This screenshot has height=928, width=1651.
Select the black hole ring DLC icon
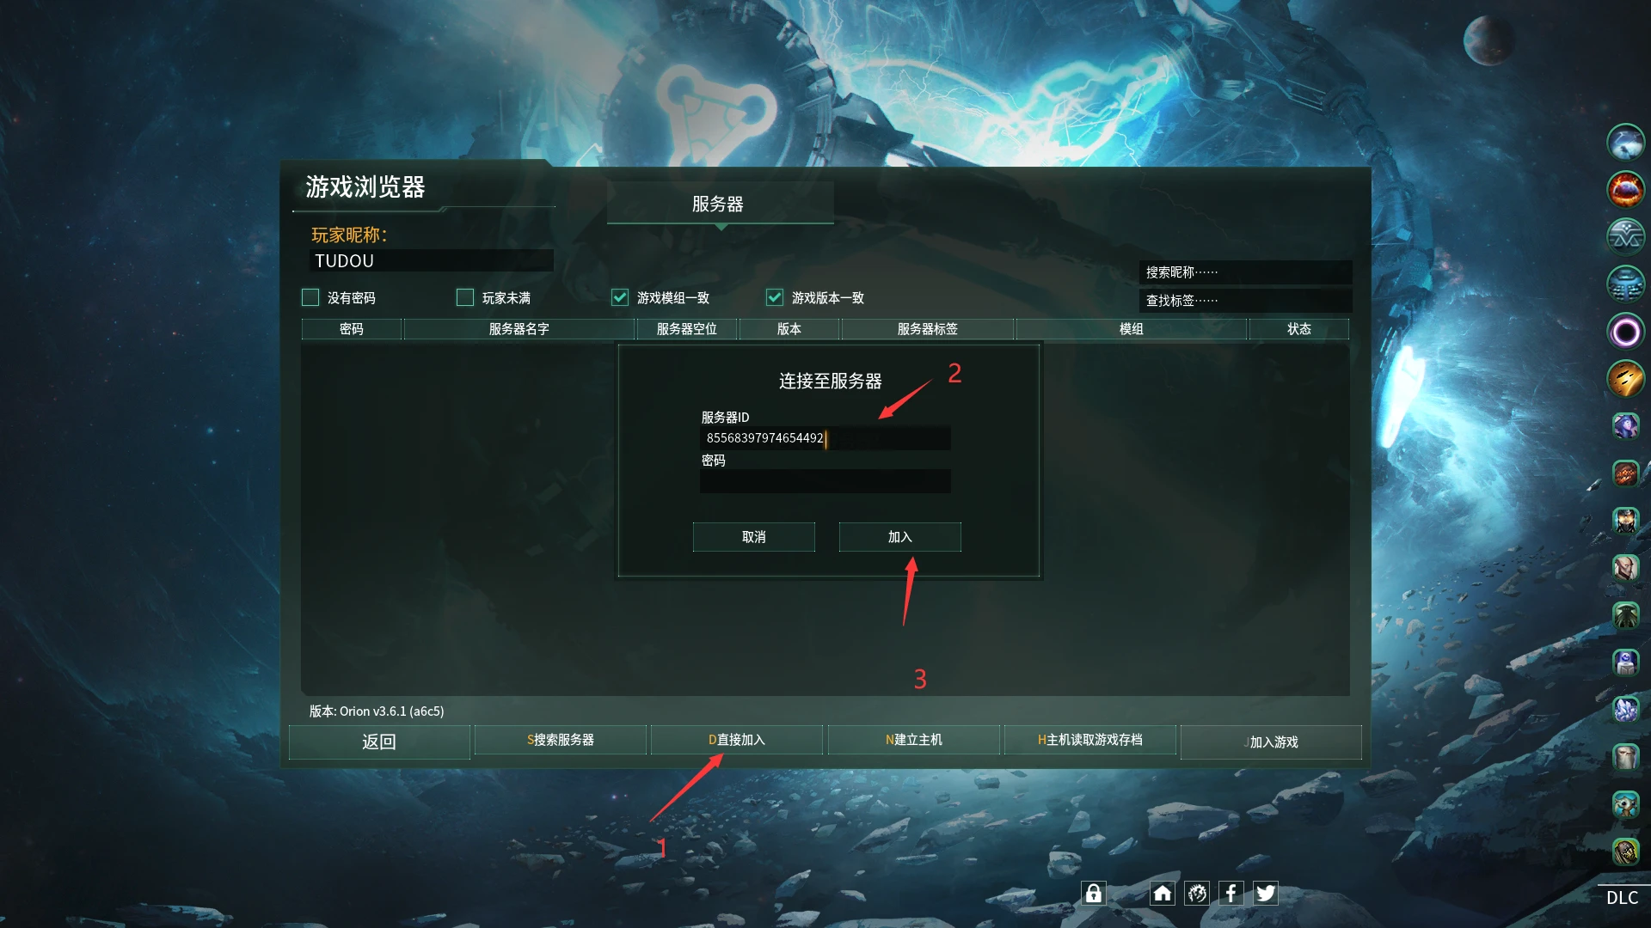pos(1625,331)
